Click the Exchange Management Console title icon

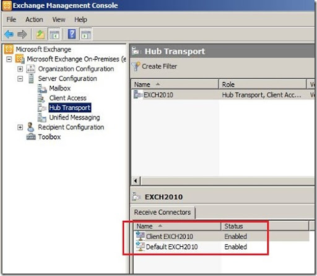click(7, 6)
